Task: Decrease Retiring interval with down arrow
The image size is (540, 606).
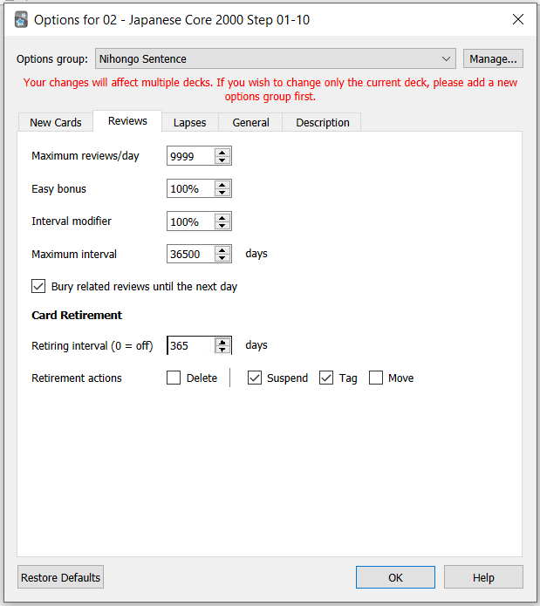Action: pyautogui.click(x=222, y=350)
